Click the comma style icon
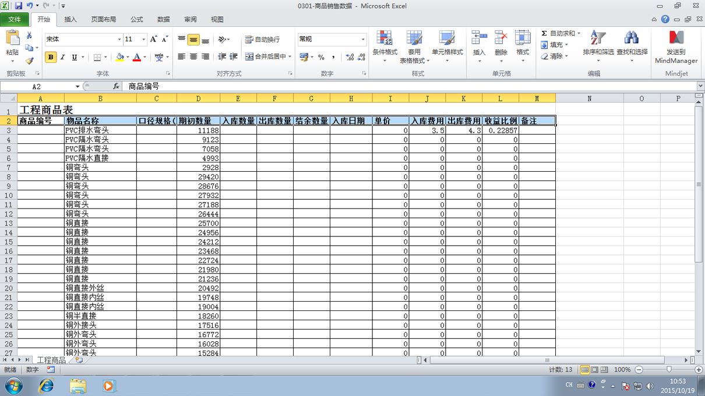 coord(333,57)
